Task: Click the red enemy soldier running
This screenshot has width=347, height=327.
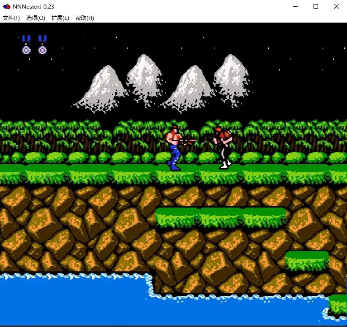Action: 223,148
